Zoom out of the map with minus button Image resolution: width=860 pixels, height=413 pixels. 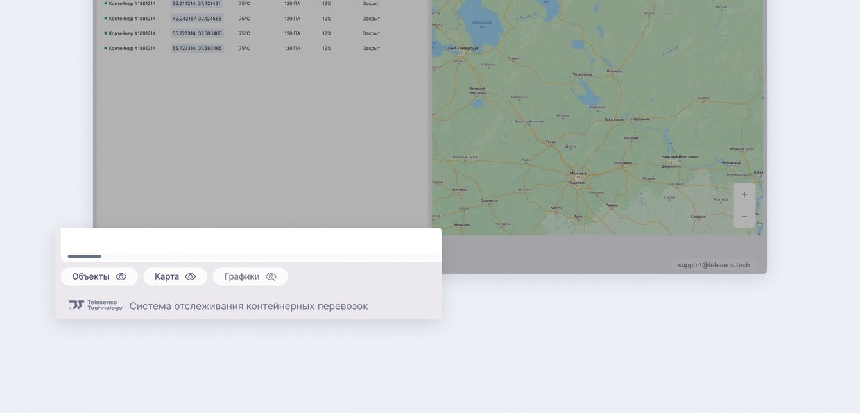[x=744, y=217]
